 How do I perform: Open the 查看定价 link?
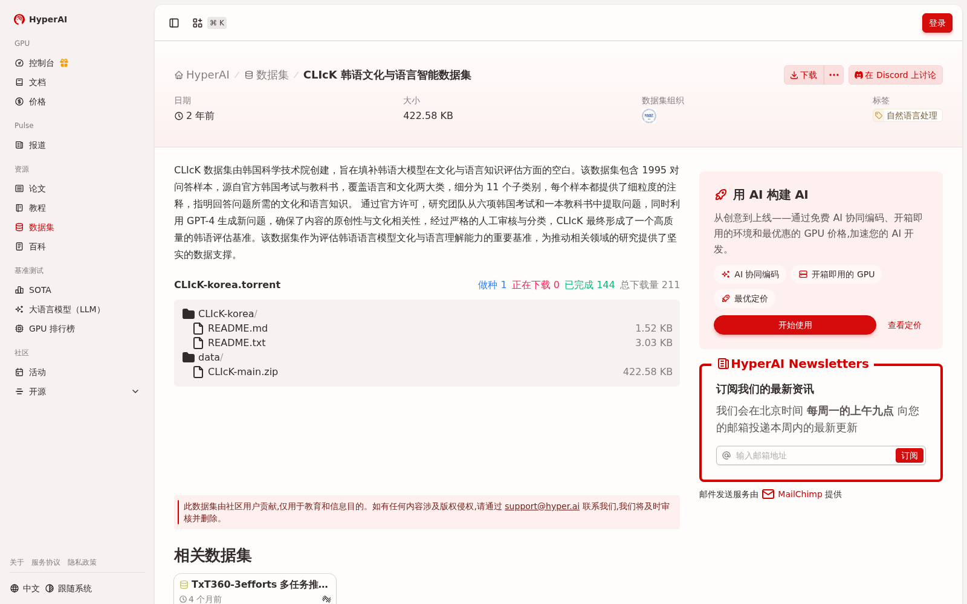pyautogui.click(x=904, y=325)
